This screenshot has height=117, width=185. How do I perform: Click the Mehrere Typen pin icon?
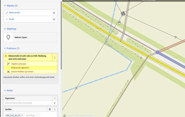click(x=9, y=37)
